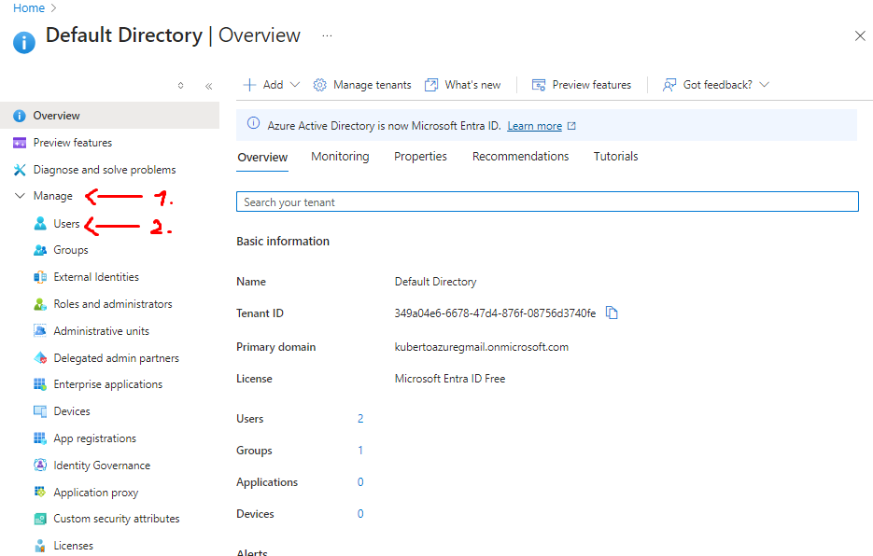Open the Users count link 2

pyautogui.click(x=360, y=419)
